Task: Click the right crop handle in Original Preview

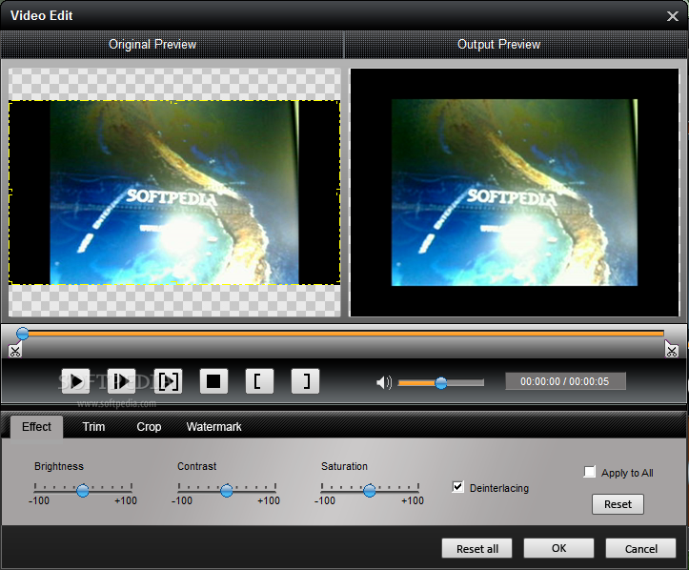Action: click(338, 192)
